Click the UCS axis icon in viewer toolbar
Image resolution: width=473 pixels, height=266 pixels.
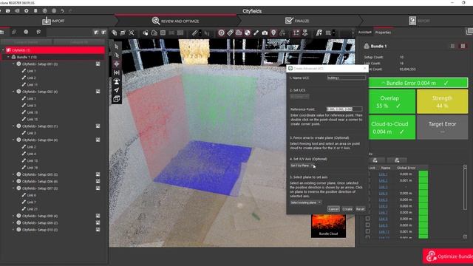[296, 33]
